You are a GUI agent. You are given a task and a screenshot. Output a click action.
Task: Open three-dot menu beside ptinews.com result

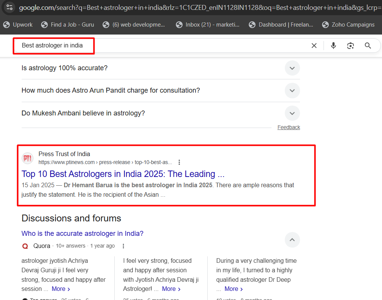(179, 162)
